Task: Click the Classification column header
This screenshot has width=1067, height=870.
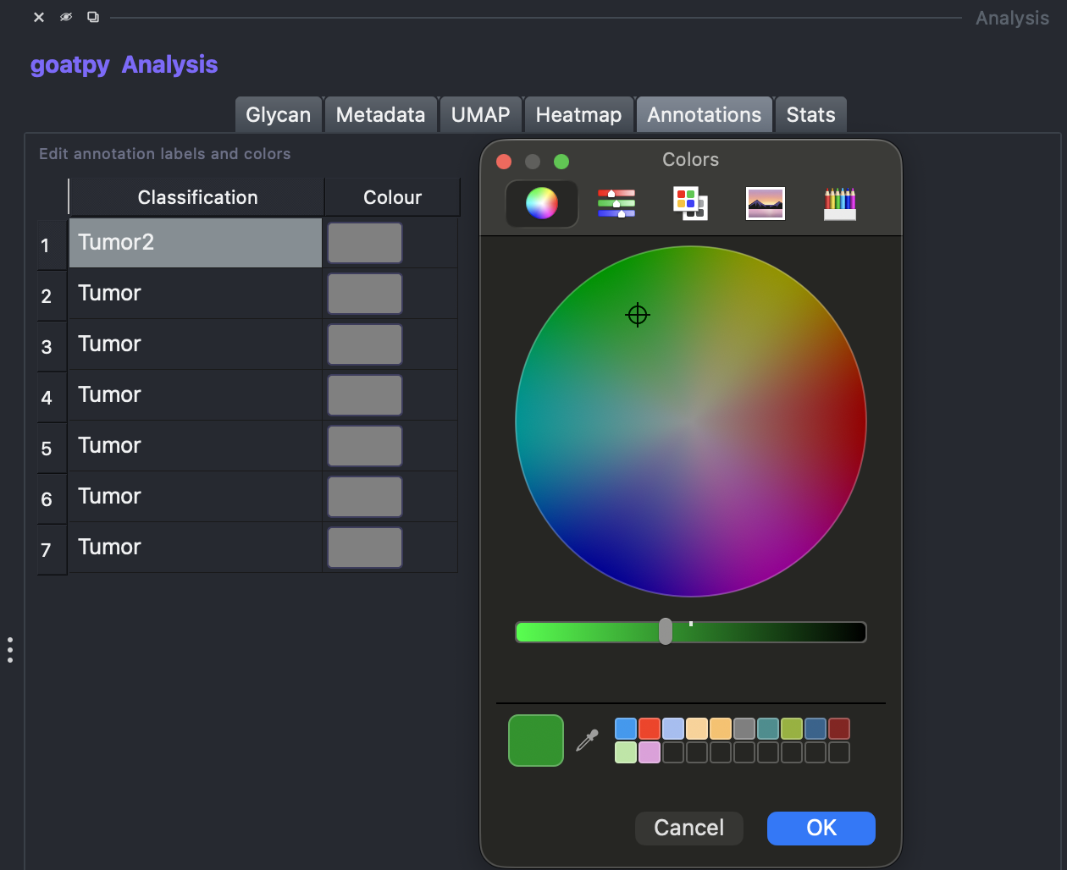Action: click(197, 197)
